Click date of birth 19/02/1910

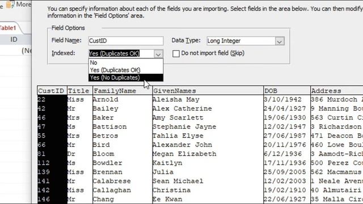(285, 190)
